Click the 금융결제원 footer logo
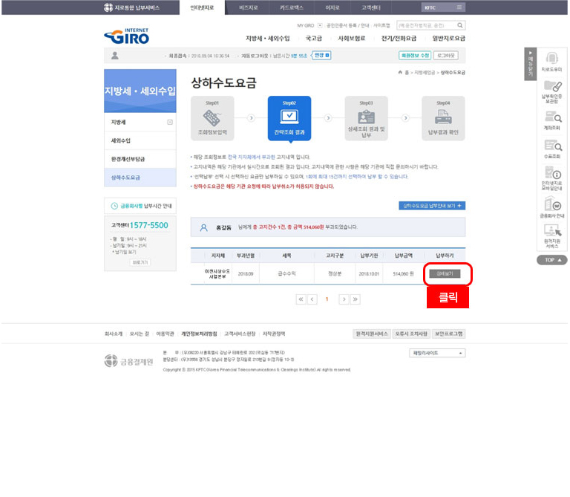The width and height of the screenshot is (570, 497). pyautogui.click(x=128, y=361)
